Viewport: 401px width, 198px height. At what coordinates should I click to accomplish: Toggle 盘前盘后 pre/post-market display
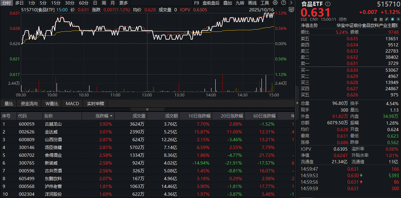pos(211,3)
